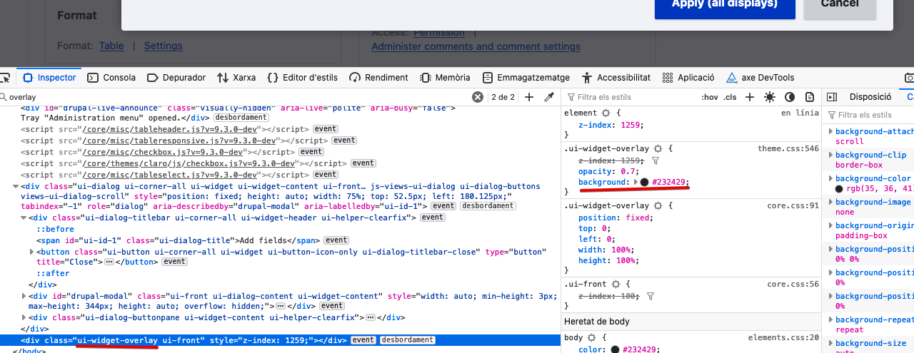Collapse the ui-dialog-titlebar div node
Viewport: 914px width, 353px height.
pyautogui.click(x=24, y=218)
